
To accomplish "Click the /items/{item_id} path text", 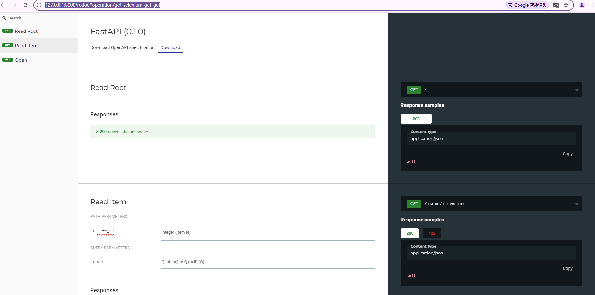I will pos(444,204).
